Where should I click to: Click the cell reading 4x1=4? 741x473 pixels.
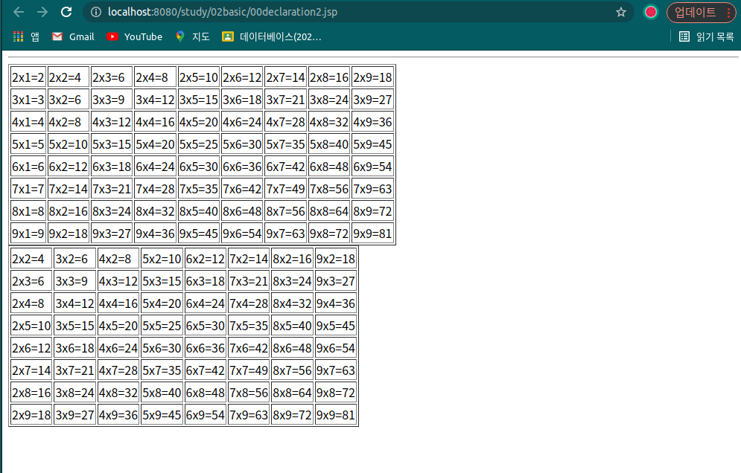(28, 122)
